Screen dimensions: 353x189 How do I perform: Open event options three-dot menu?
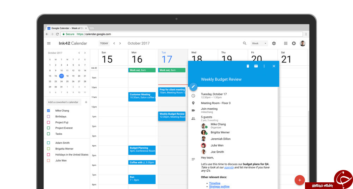click(x=264, y=66)
